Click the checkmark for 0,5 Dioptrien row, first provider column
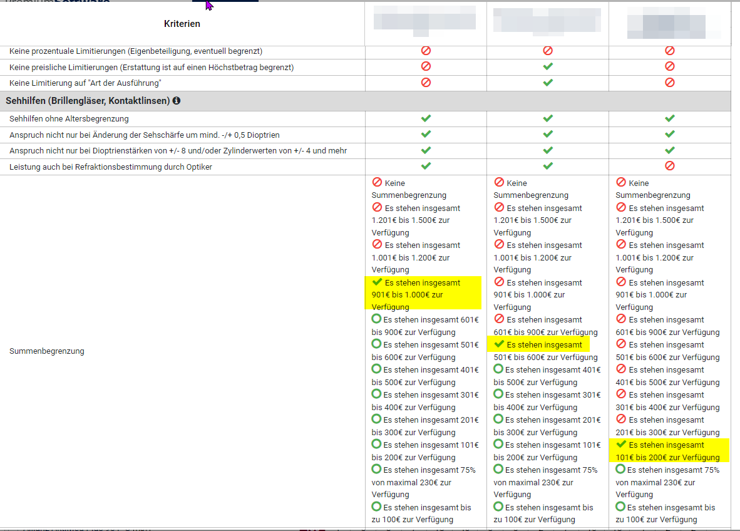Screen dimensions: 740x531 tap(426, 134)
